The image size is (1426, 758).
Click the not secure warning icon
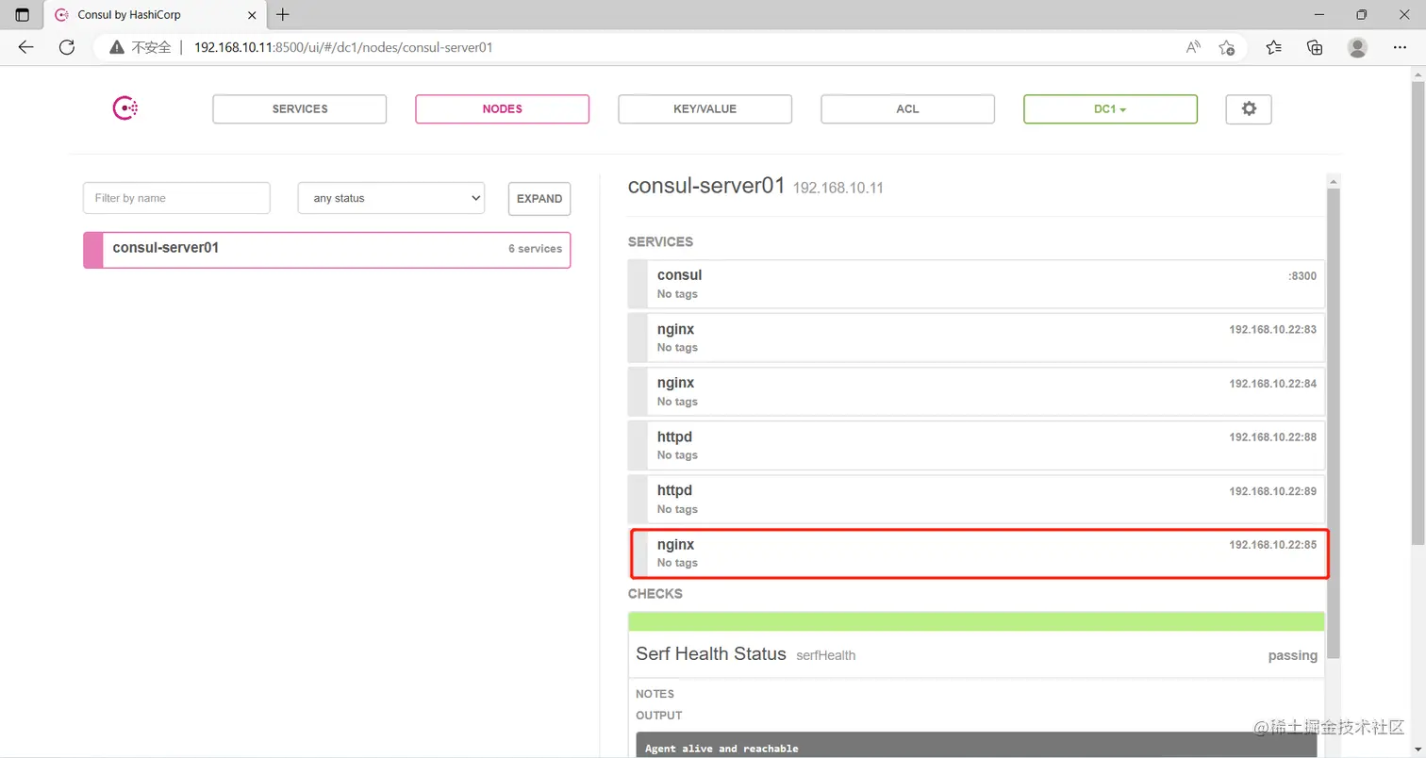(x=117, y=47)
